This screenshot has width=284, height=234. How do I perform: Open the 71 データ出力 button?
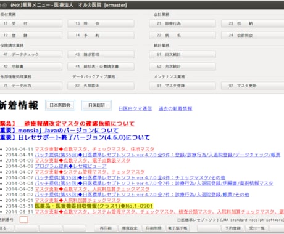[31, 86]
